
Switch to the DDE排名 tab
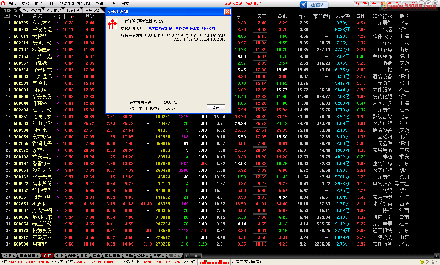point(73,10)
